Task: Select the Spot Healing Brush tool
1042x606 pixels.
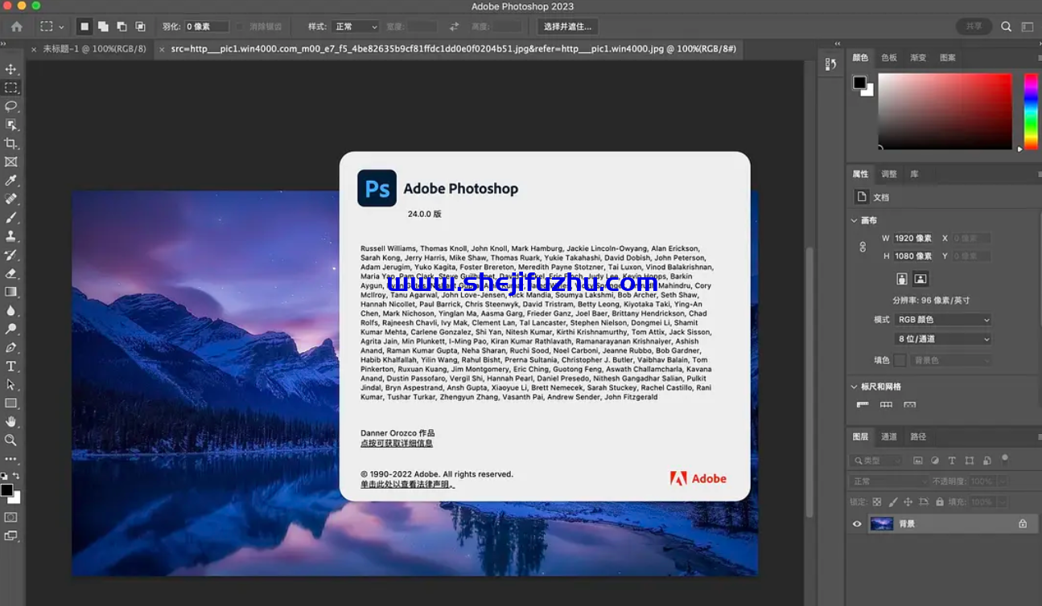Action: coord(11,199)
